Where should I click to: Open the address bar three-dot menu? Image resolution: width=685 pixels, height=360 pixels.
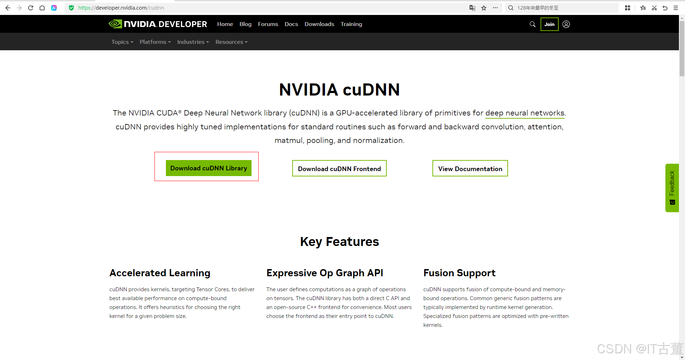point(495,8)
